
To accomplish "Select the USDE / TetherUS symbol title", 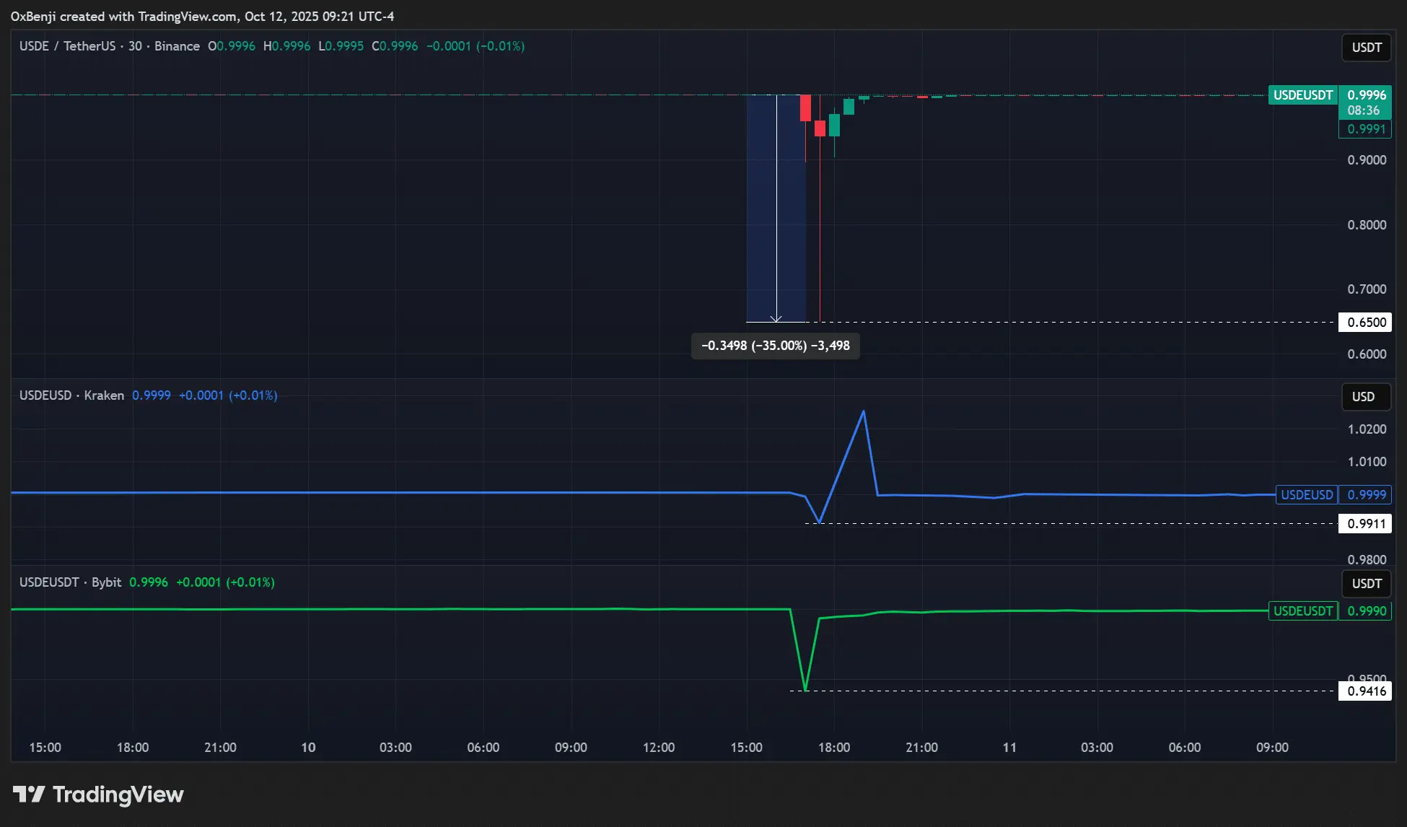I will pyautogui.click(x=67, y=46).
